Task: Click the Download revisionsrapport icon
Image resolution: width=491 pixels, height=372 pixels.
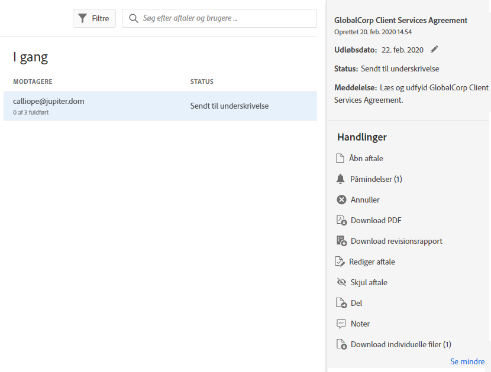Action: click(x=341, y=241)
